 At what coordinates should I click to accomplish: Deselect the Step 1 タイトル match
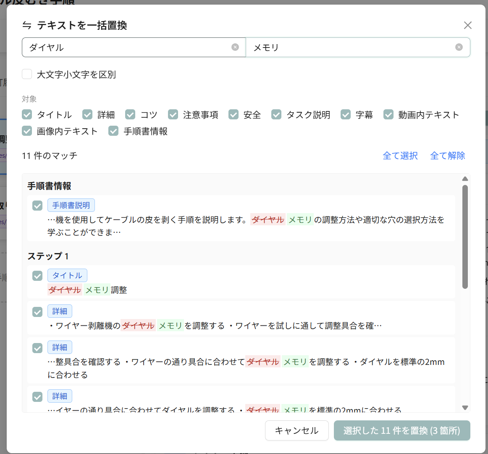tap(37, 276)
